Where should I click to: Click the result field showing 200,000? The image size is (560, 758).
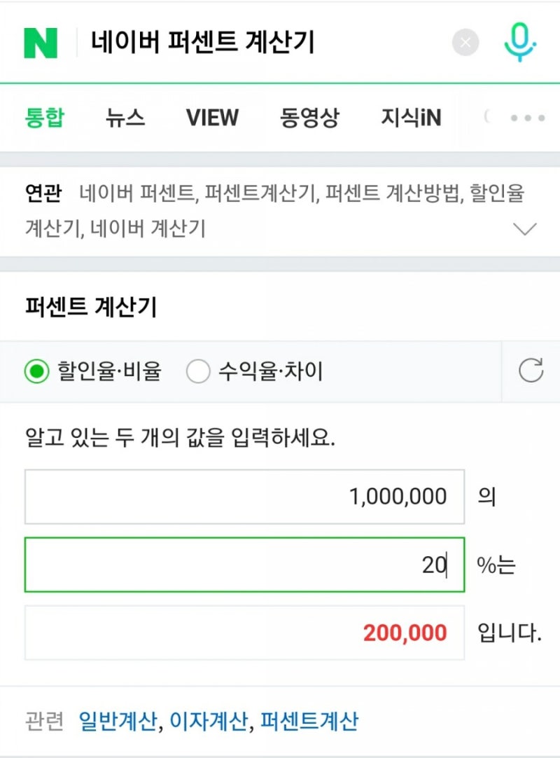[244, 633]
